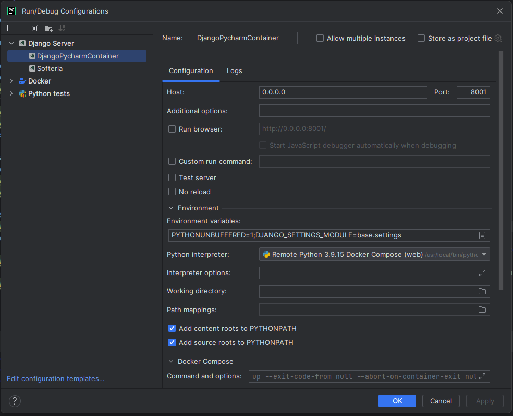The width and height of the screenshot is (513, 416).
Task: Enable the Run browser checkbox
Action: pos(172,129)
